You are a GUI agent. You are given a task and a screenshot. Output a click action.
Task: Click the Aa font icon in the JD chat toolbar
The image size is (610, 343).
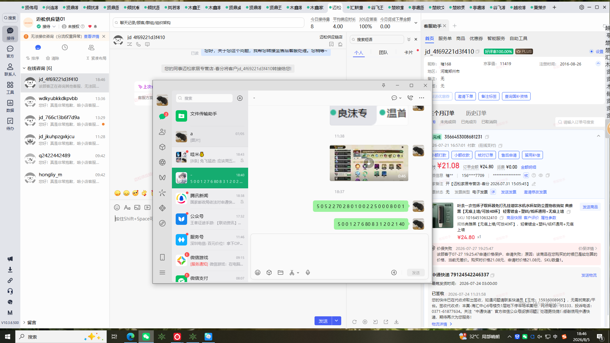(x=127, y=207)
